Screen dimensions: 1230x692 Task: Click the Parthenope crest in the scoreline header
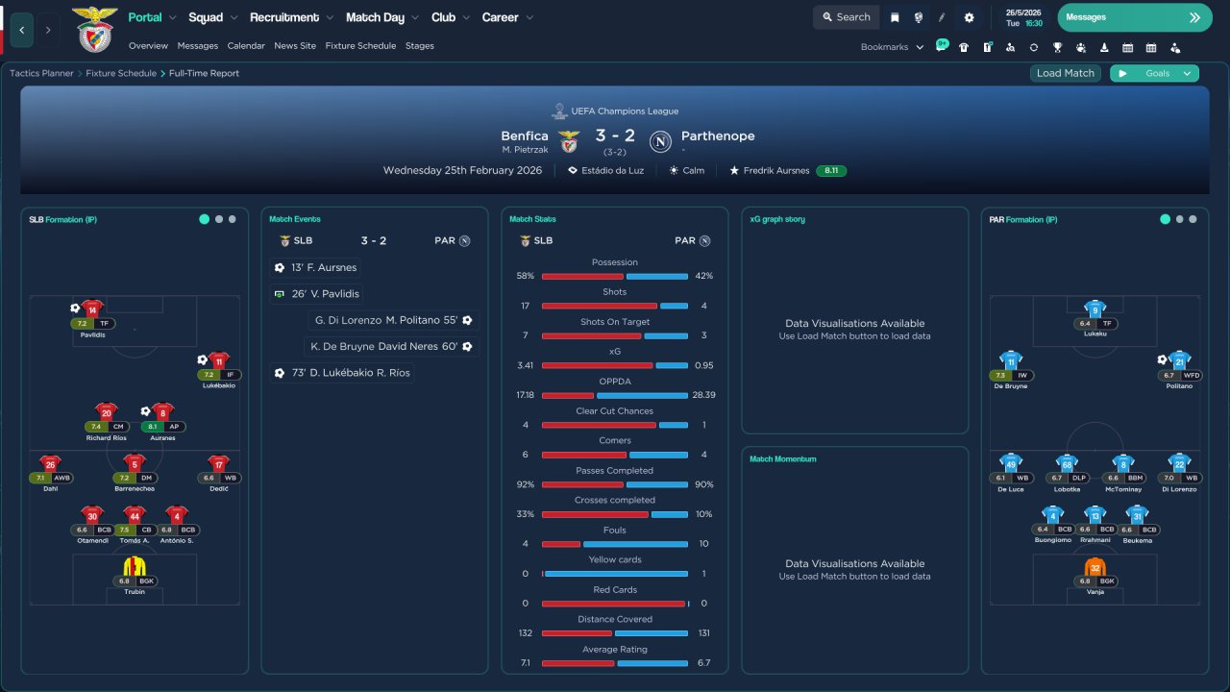point(660,142)
